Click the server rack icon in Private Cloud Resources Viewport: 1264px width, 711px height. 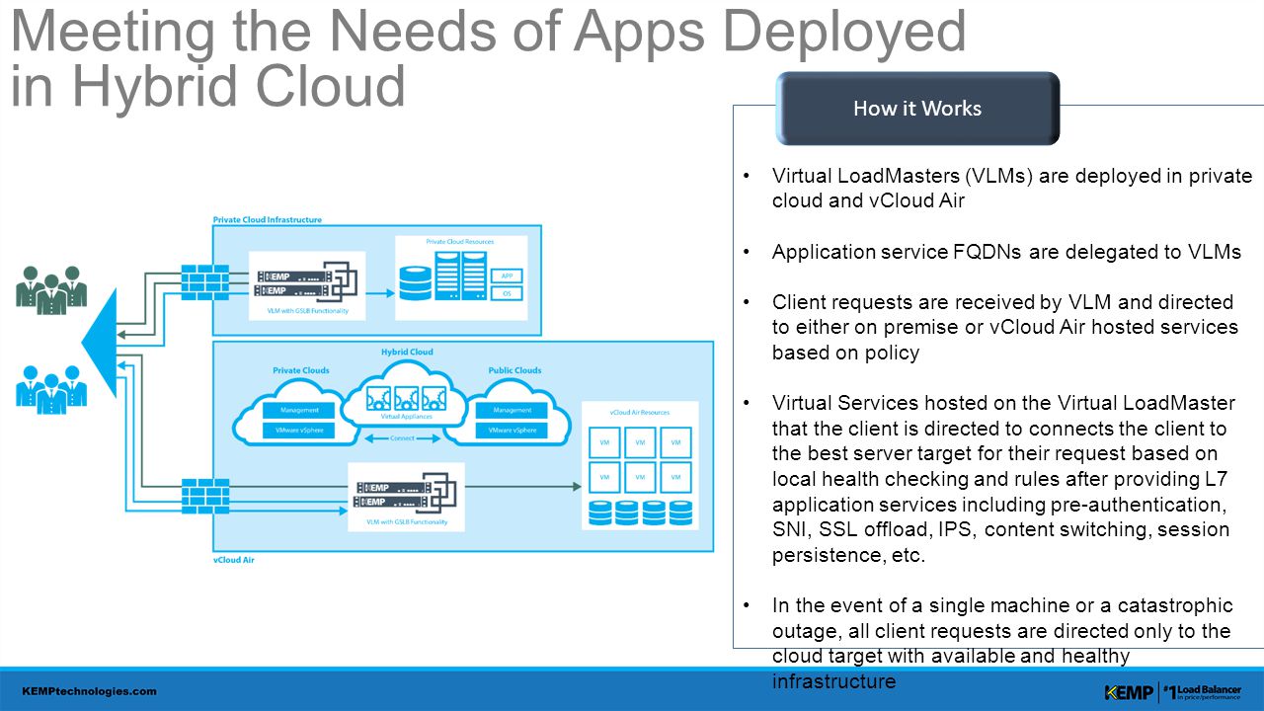[x=461, y=276]
